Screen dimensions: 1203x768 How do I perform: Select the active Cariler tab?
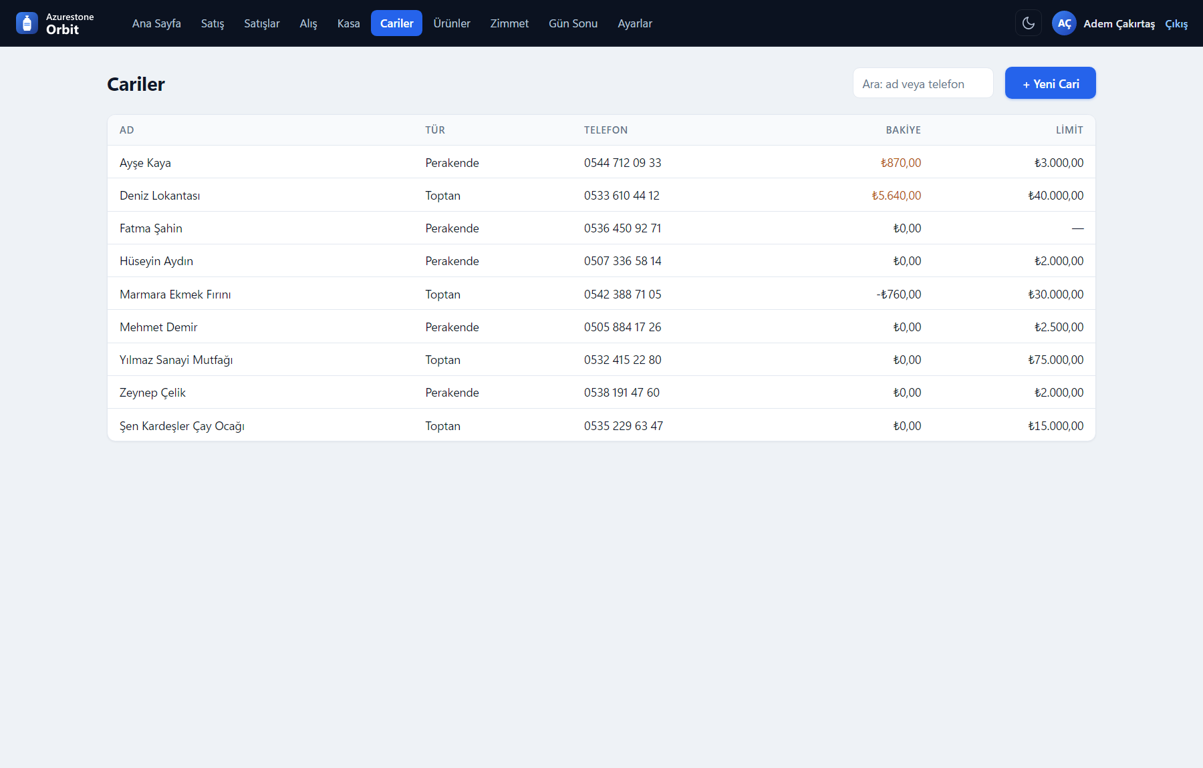(397, 23)
